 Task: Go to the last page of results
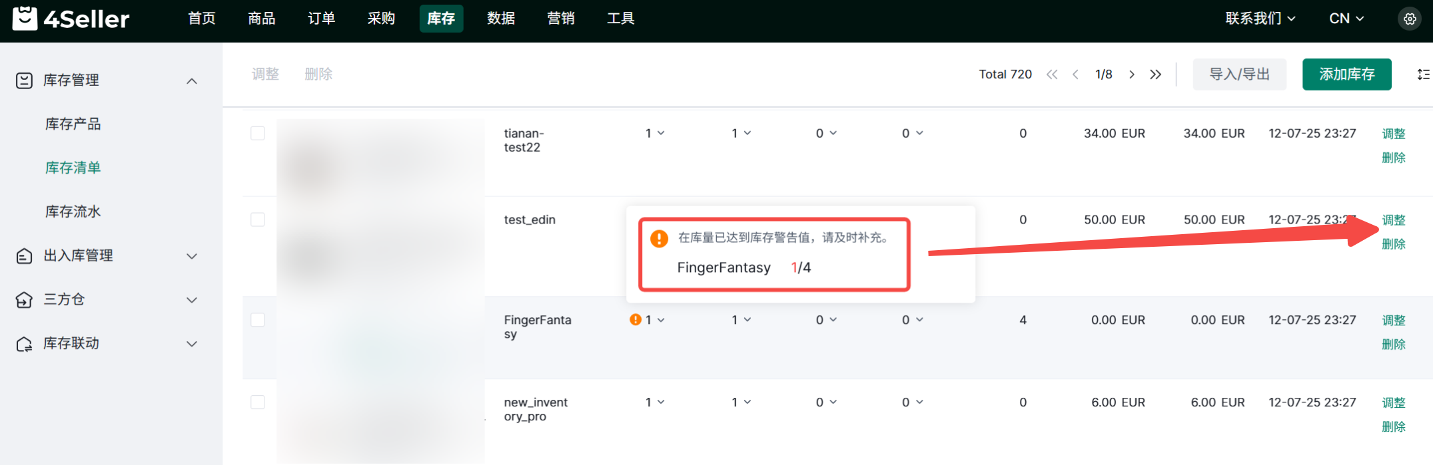pos(1156,75)
